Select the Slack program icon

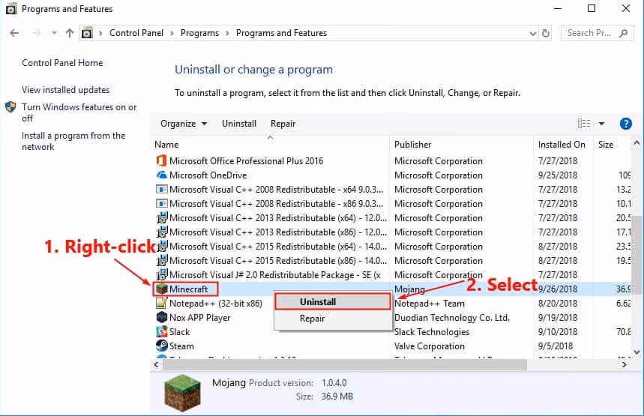(x=161, y=331)
